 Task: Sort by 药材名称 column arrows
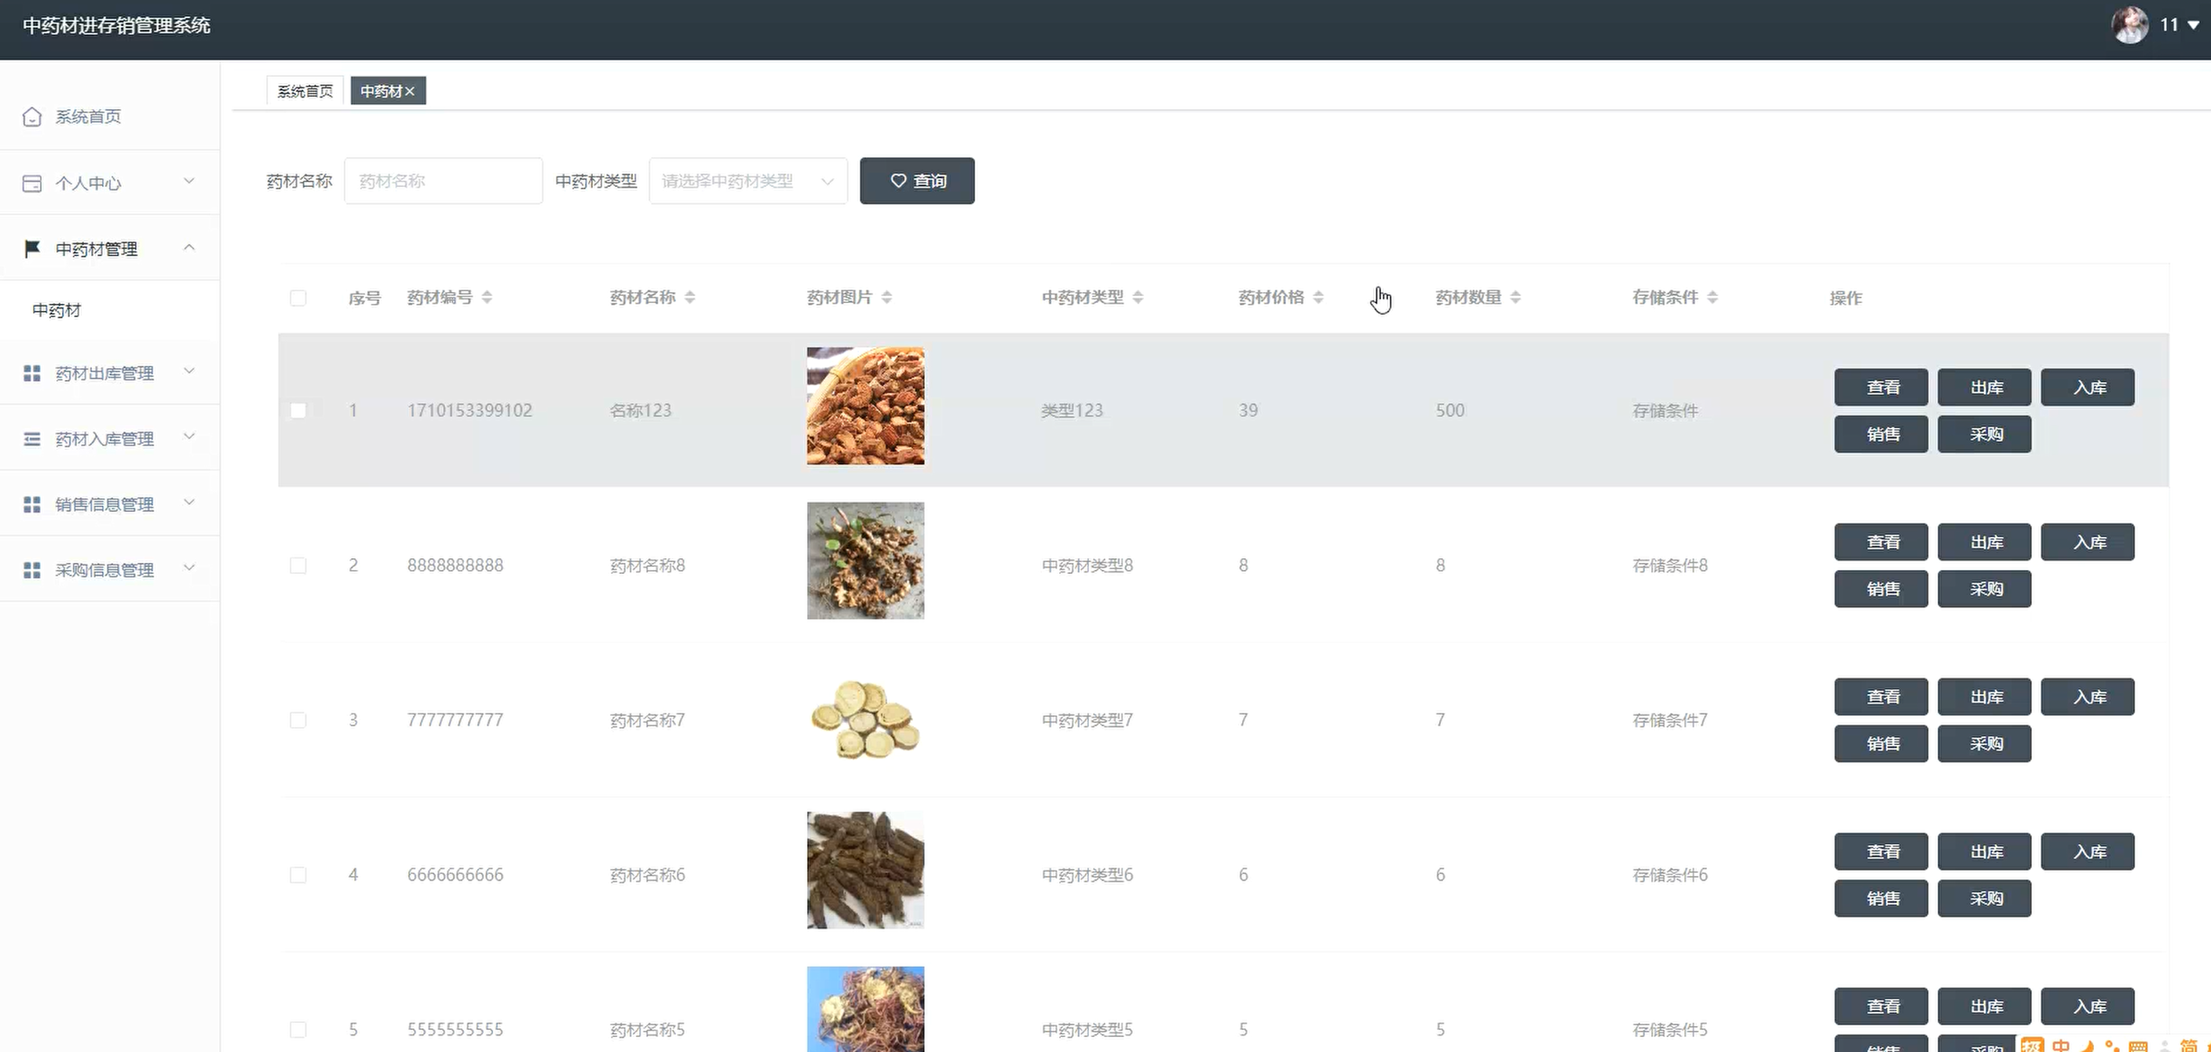(690, 298)
